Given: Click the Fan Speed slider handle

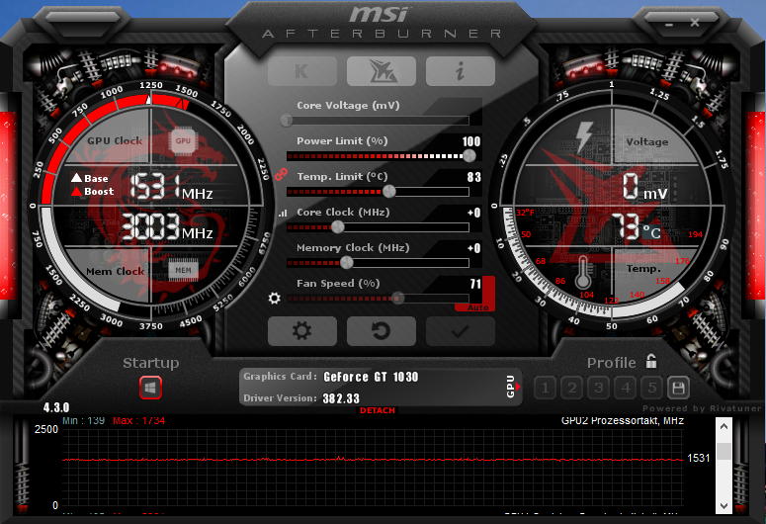Looking at the screenshot, I should tap(398, 298).
